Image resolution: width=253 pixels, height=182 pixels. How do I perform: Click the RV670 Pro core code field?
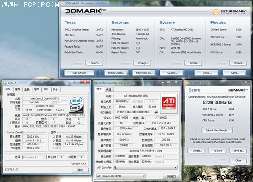click(122, 101)
